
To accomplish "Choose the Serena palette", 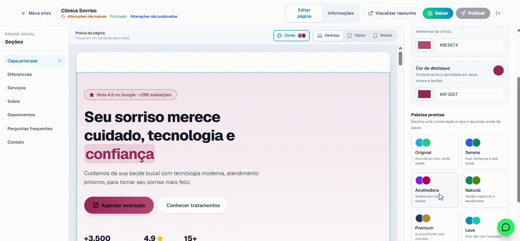I will coord(485,152).
